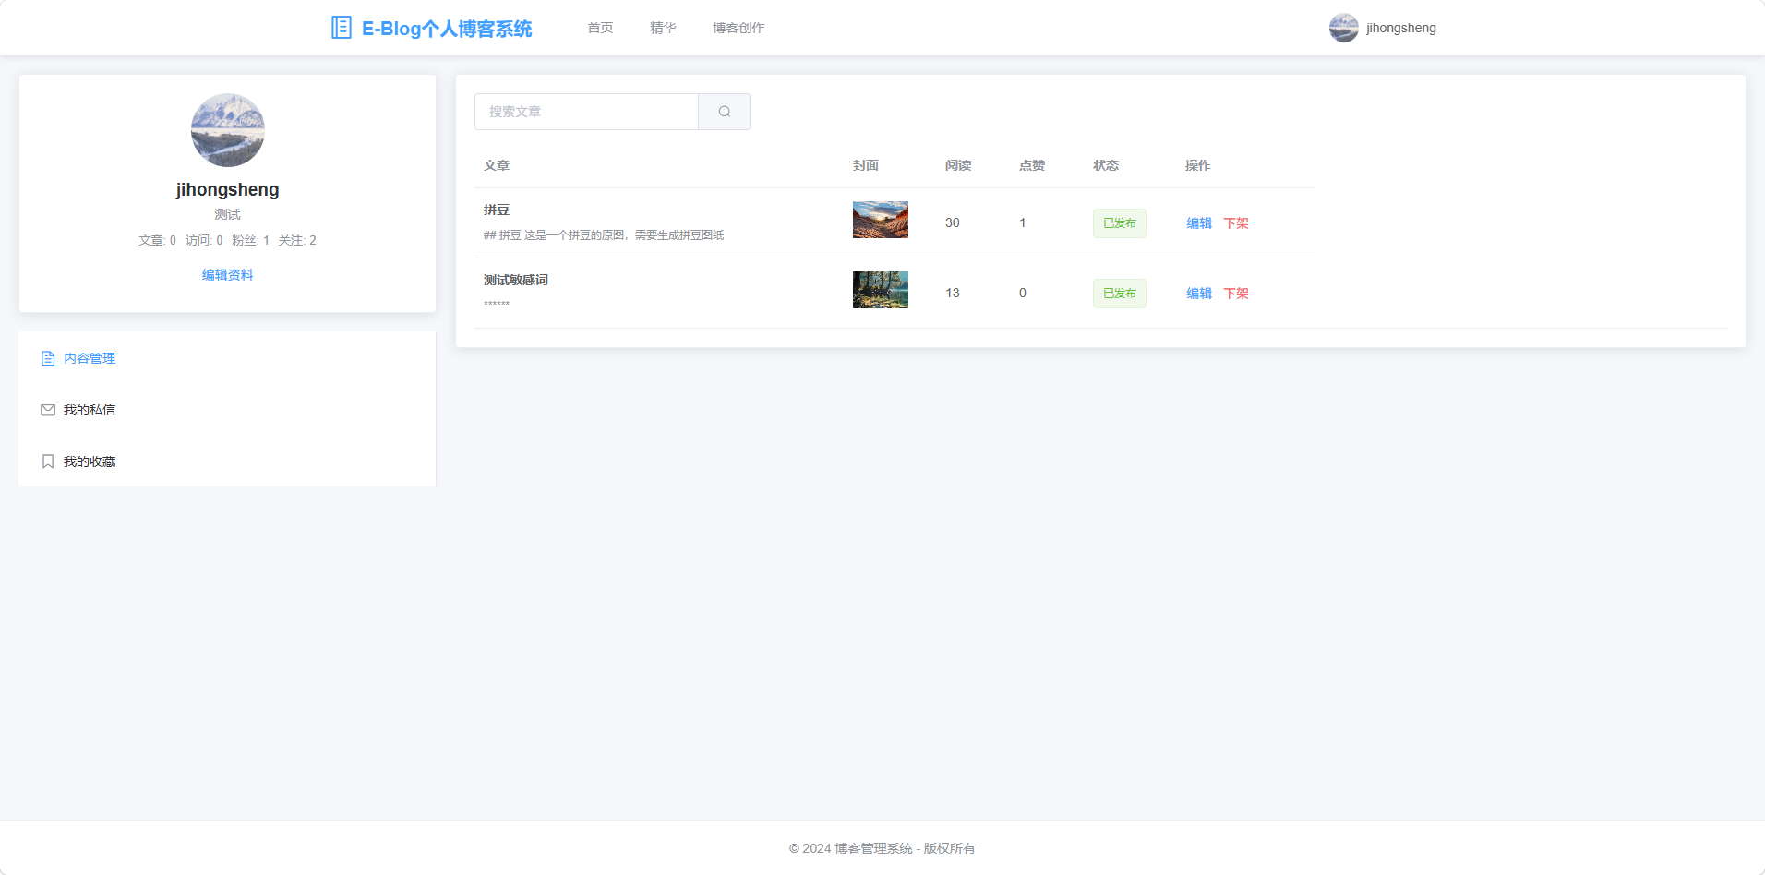The image size is (1765, 875).
Task: Click the 拼豆 article summary text
Action: (x=604, y=235)
